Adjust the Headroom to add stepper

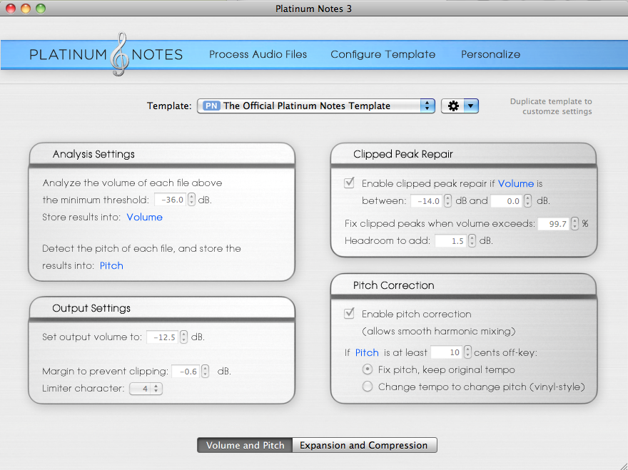pyautogui.click(x=472, y=240)
